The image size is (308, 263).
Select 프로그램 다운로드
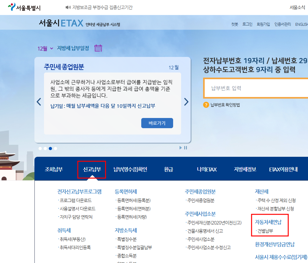click(76, 200)
